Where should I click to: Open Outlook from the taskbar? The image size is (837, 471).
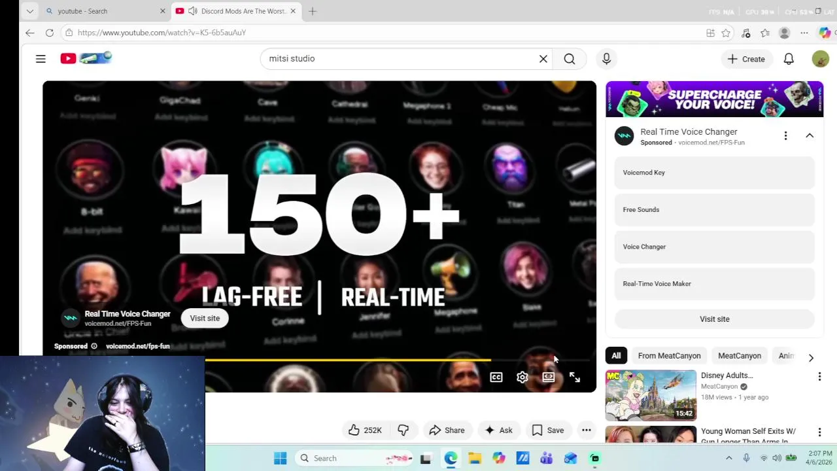tap(570, 459)
